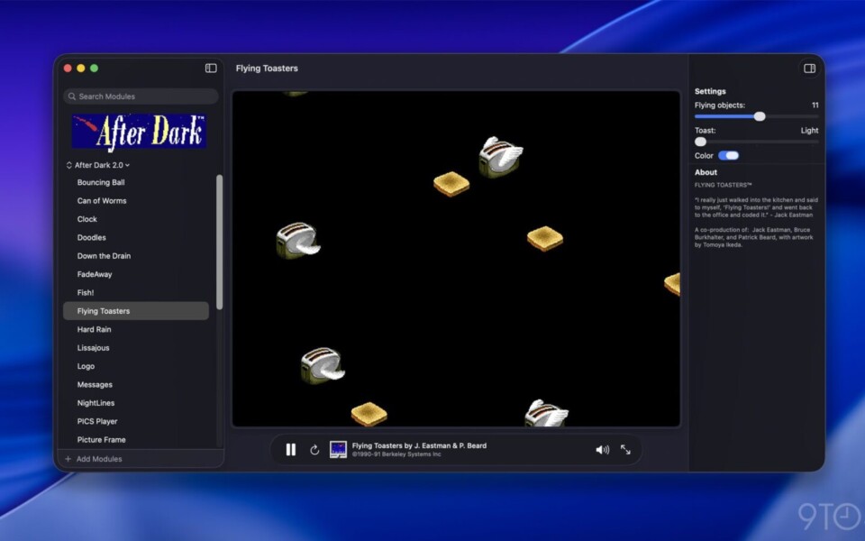
Task: Click the Flying Toasters by J. Eastman credit text
Action: click(419, 445)
